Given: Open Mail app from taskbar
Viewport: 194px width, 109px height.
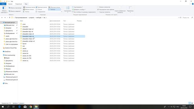Looking at the screenshot, I should pyautogui.click(x=25, y=107).
